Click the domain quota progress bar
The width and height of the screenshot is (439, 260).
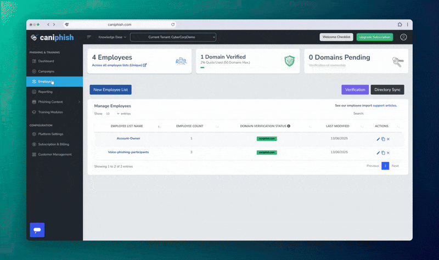tap(202, 67)
